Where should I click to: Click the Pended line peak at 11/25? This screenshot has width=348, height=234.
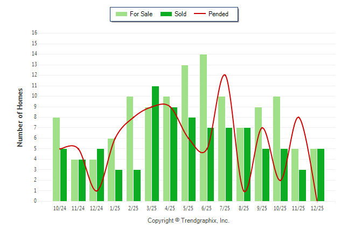click(x=298, y=117)
